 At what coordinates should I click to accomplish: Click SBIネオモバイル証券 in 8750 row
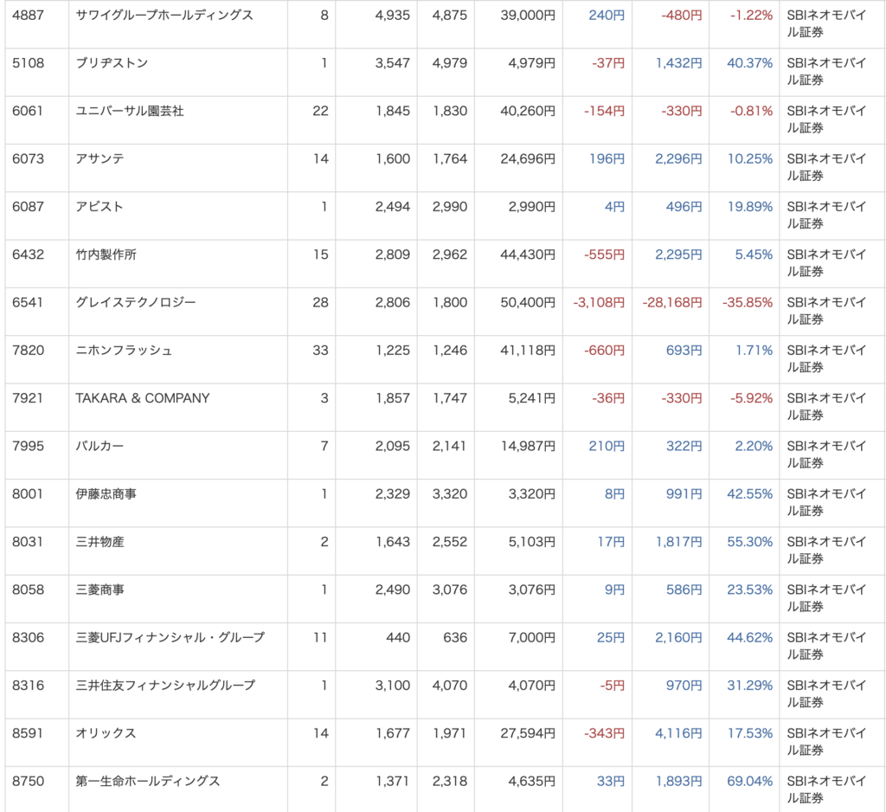(x=826, y=789)
